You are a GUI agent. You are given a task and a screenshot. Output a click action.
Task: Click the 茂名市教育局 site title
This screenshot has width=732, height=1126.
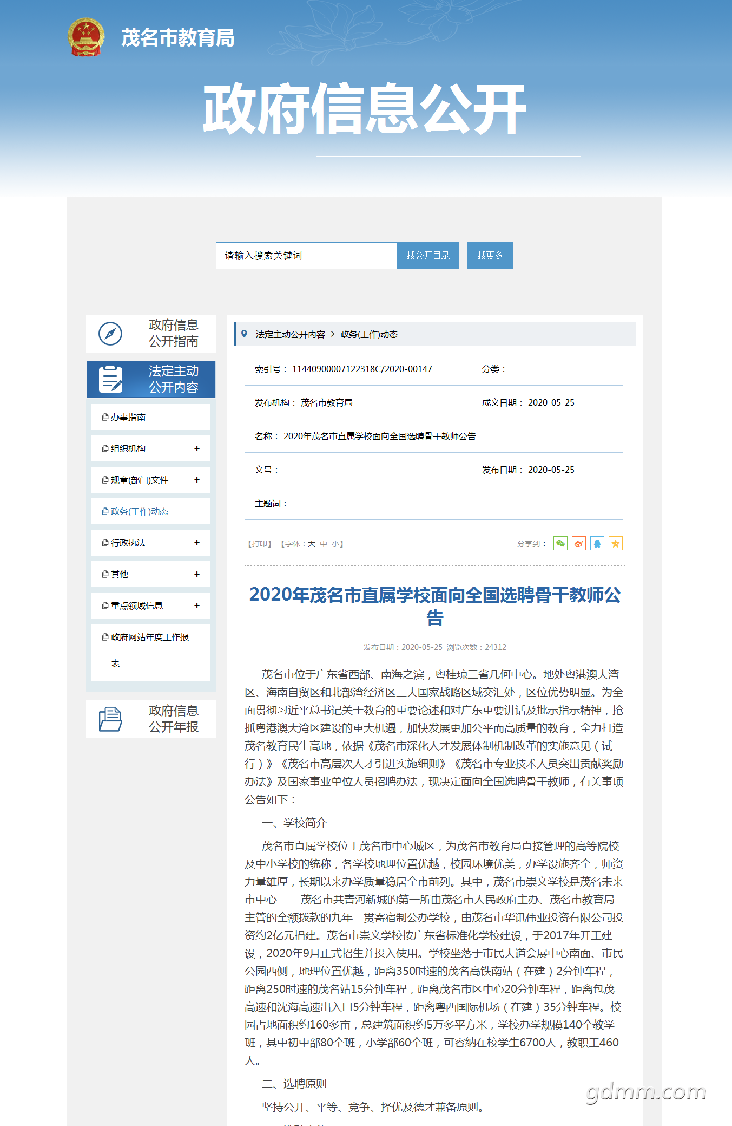pyautogui.click(x=178, y=38)
